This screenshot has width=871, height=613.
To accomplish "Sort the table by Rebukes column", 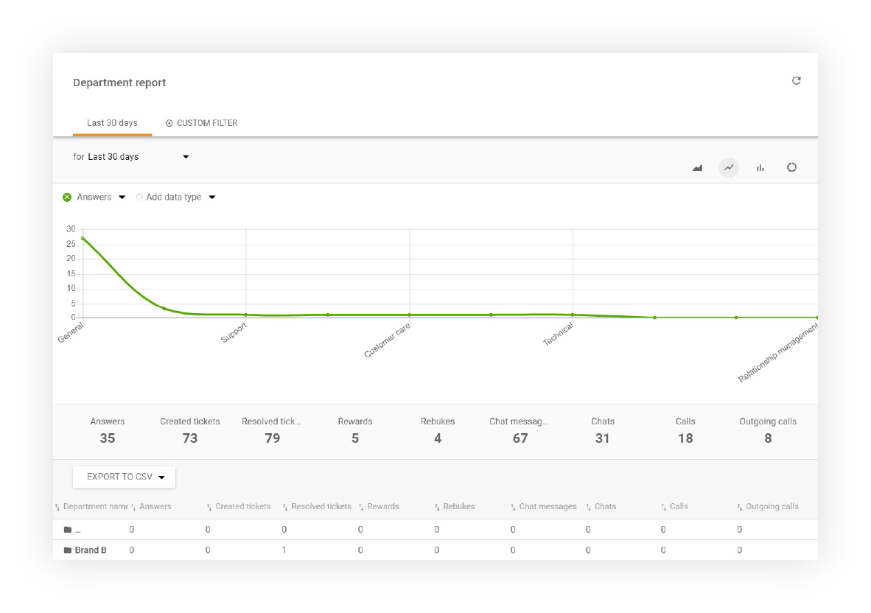I will click(x=439, y=506).
